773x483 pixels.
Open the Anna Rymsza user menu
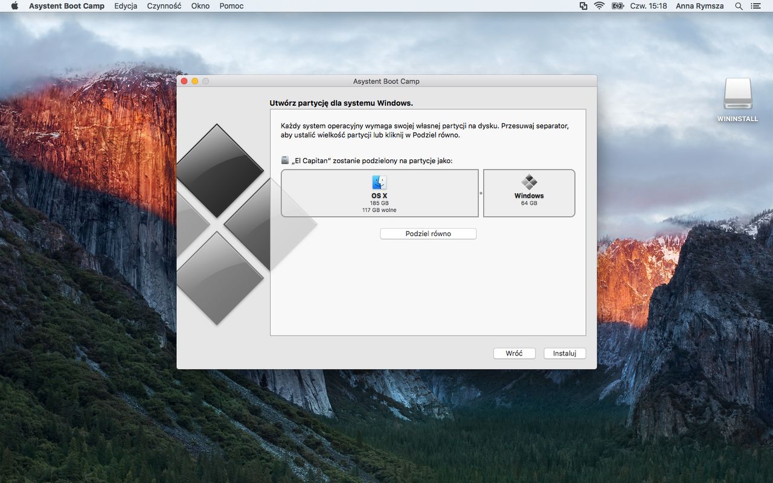(x=700, y=6)
